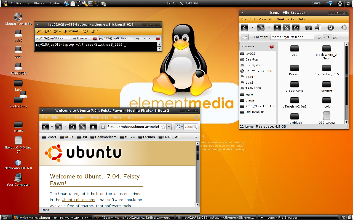Zoom out of File Browser view
This screenshot has width=353, height=220.
point(319,37)
